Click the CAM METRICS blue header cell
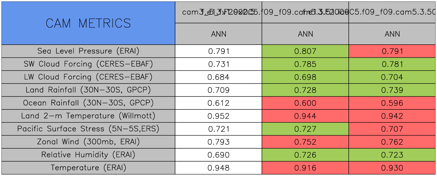This screenshot has height=176, width=437. coord(88,23)
